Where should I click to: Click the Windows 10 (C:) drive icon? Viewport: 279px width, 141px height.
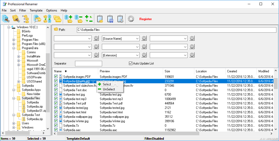pos(13,27)
